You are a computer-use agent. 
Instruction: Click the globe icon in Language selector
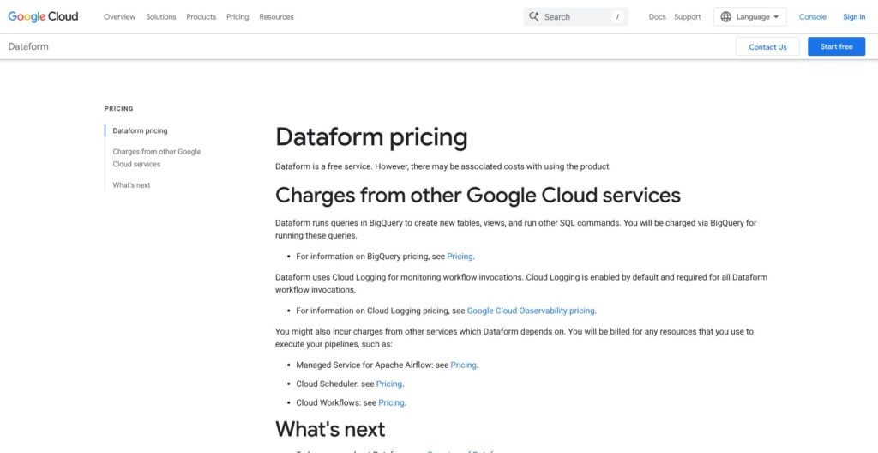725,17
